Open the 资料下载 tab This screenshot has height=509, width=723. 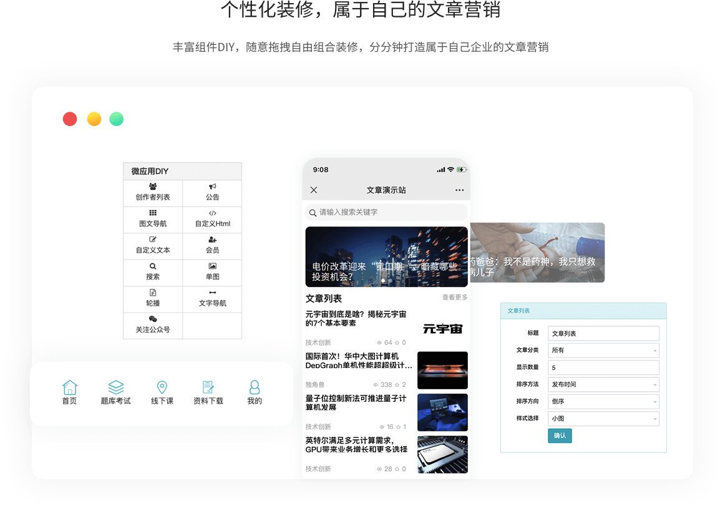(x=208, y=393)
